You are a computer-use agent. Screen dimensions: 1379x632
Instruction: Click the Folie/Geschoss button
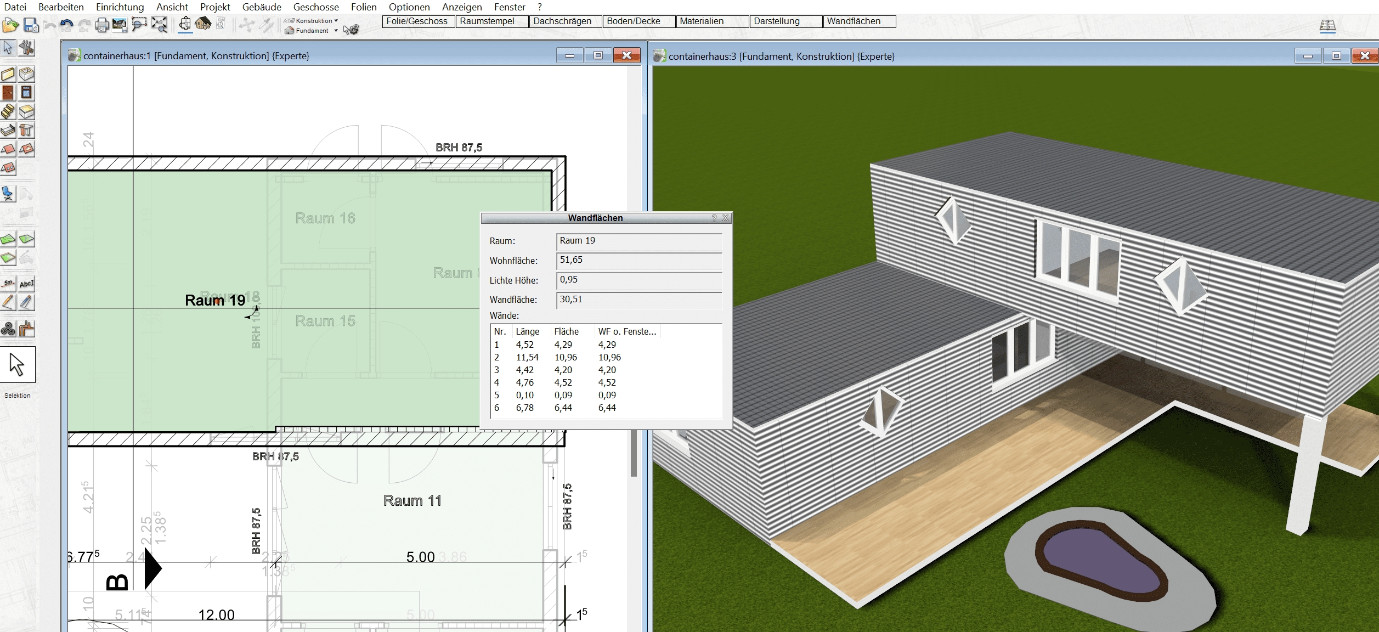[x=418, y=21]
